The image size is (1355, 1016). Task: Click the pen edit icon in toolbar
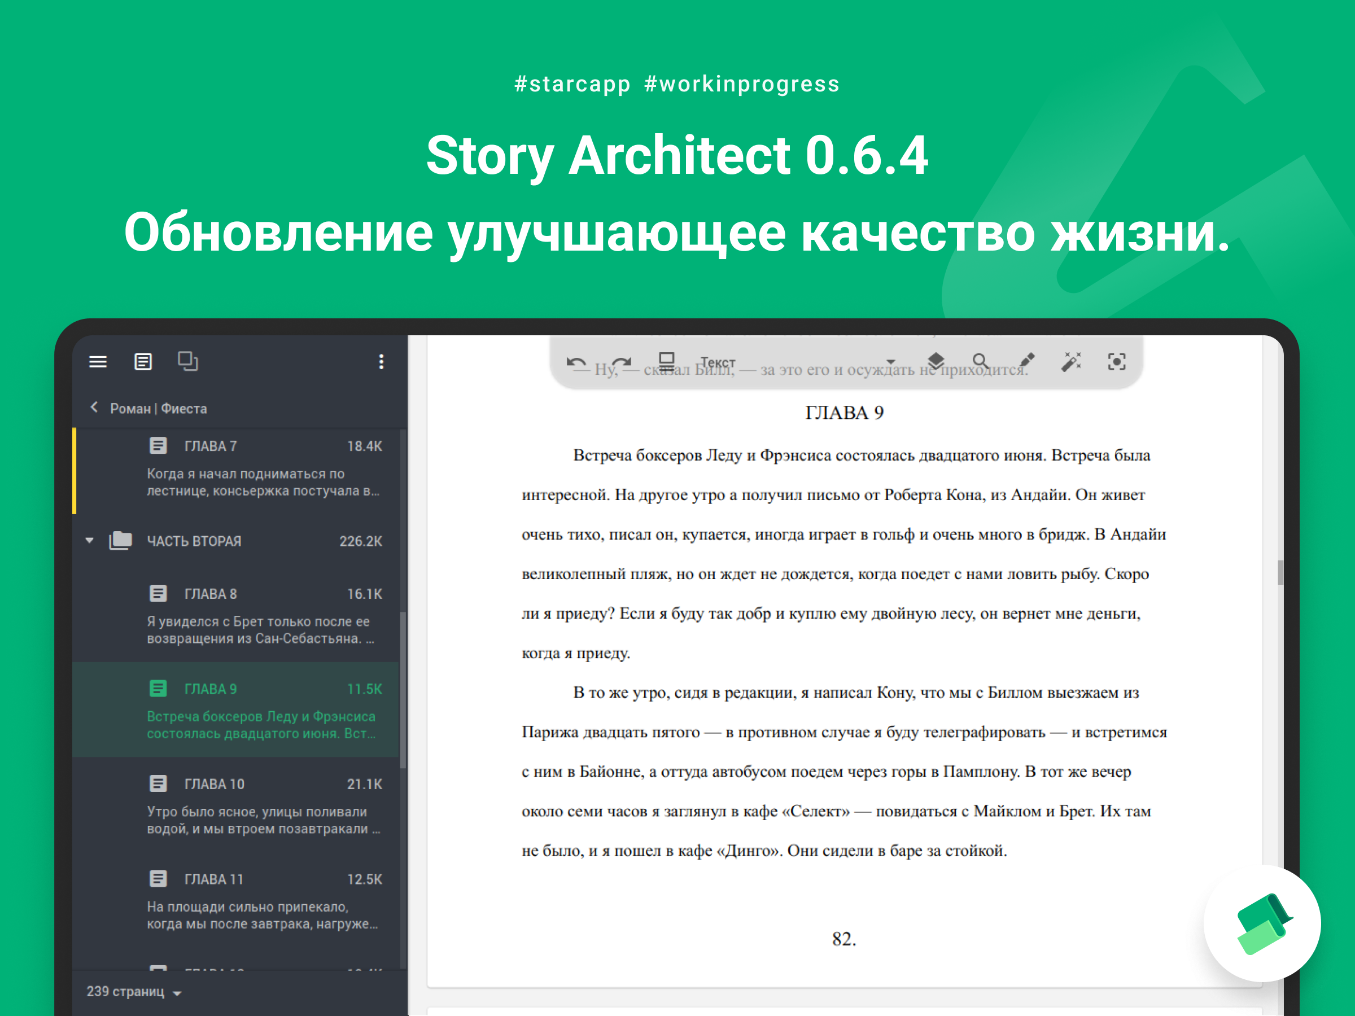[x=1026, y=361]
